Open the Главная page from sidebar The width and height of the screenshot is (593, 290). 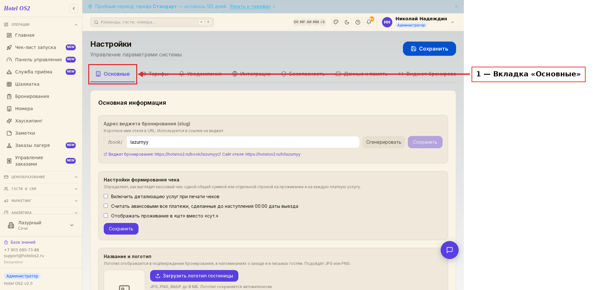coord(41,35)
